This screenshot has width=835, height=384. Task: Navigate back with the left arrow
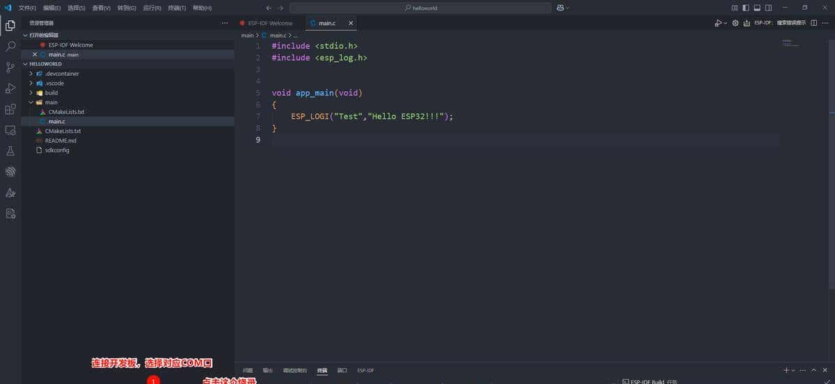(269, 8)
